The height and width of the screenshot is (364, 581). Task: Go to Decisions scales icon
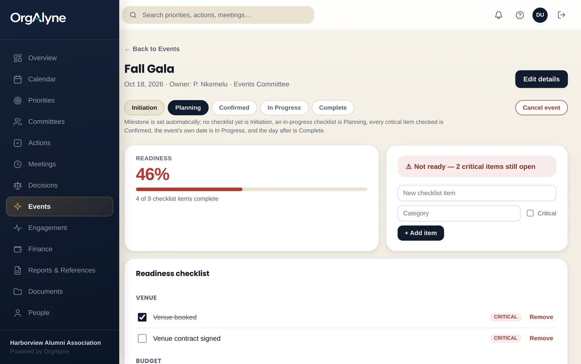[17, 186]
